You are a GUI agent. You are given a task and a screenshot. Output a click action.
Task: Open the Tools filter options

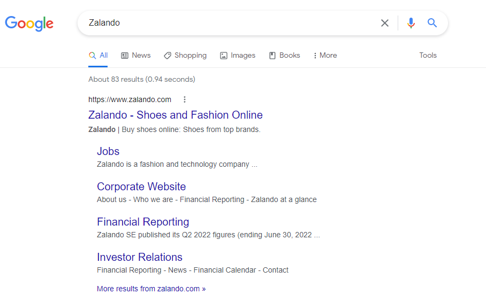tap(428, 56)
